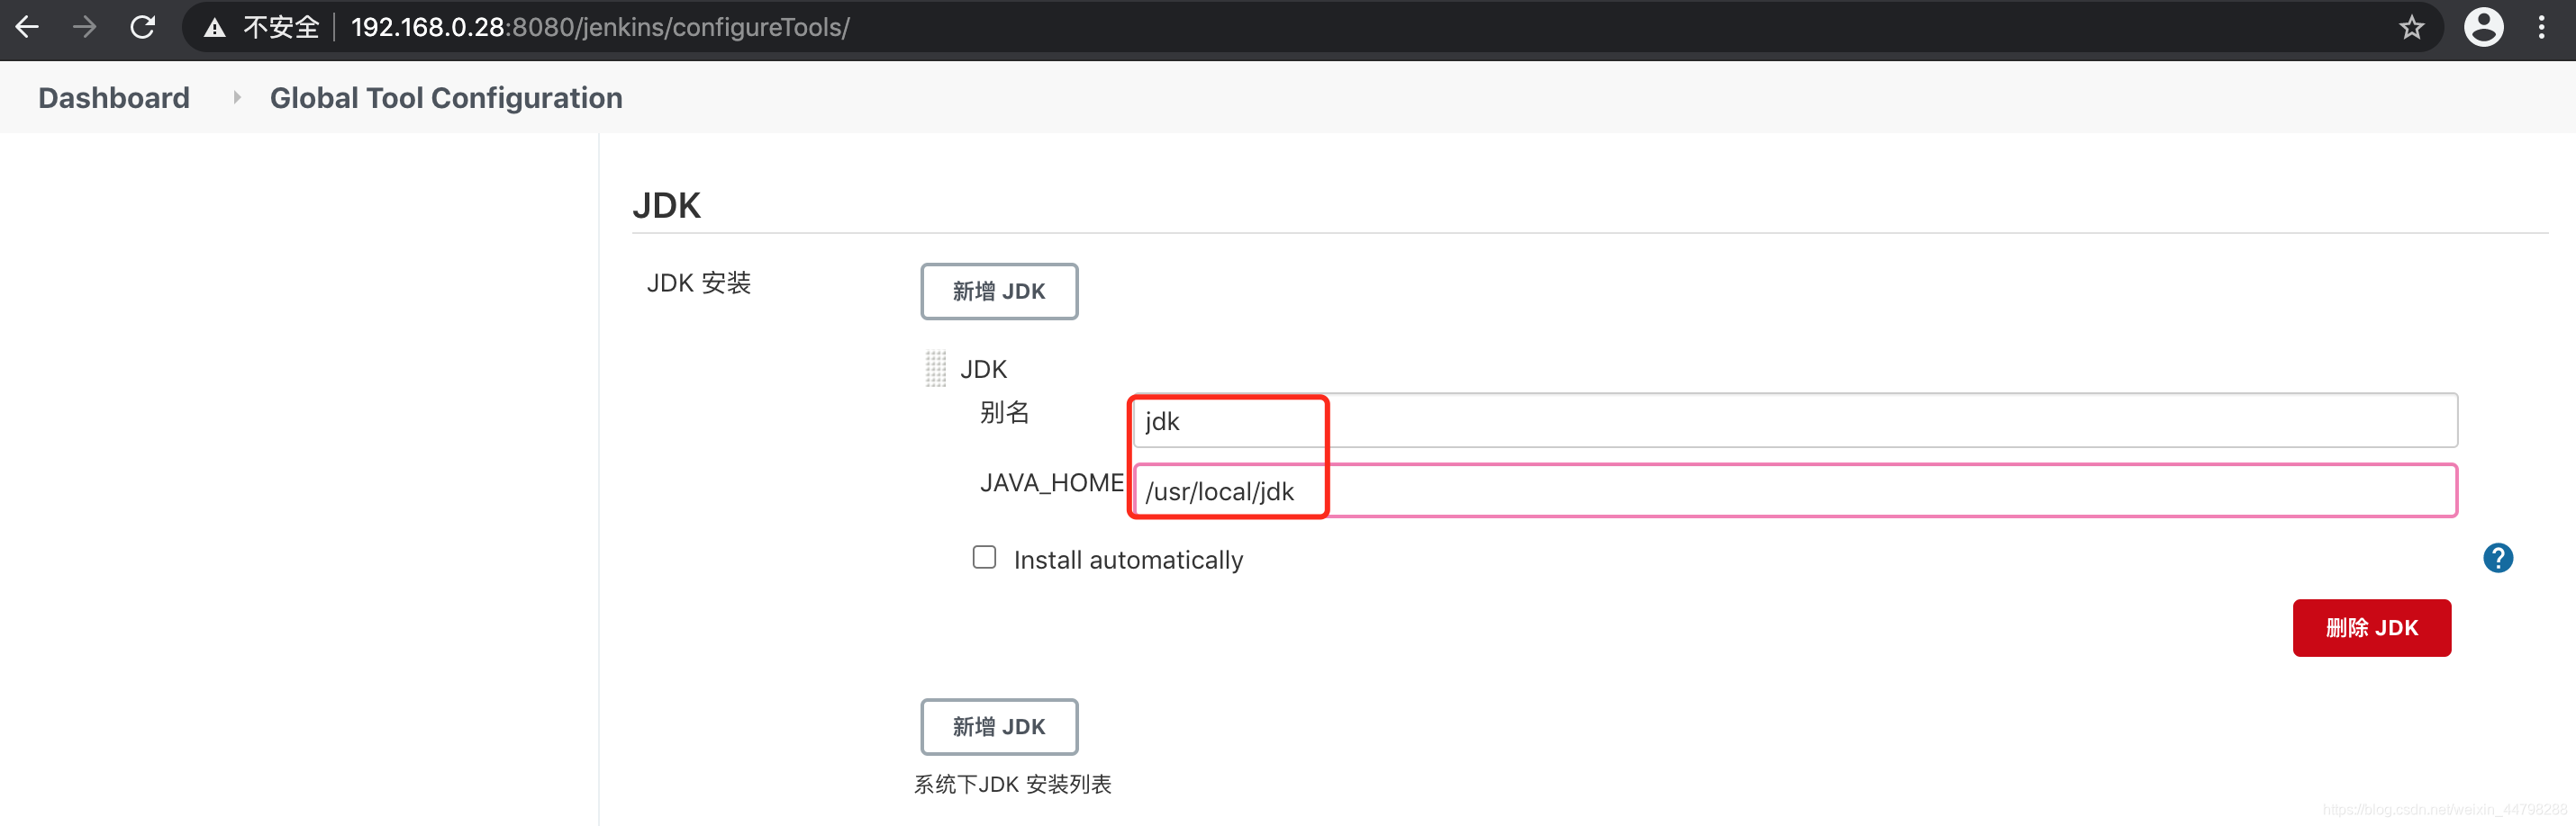Click the JDK section heading
The width and height of the screenshot is (2576, 826).
[x=666, y=206]
